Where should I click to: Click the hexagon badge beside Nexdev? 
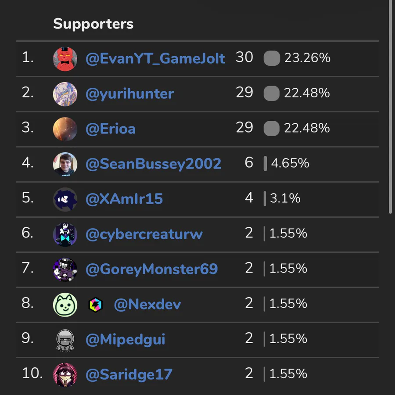pyautogui.click(x=95, y=304)
